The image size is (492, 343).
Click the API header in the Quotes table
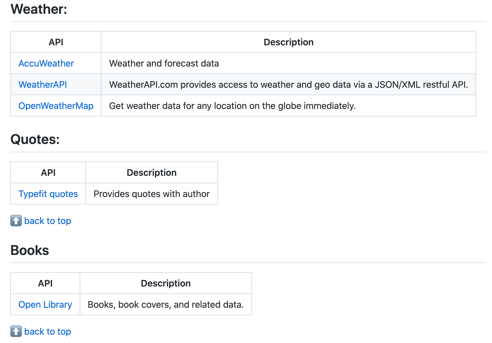tap(48, 173)
